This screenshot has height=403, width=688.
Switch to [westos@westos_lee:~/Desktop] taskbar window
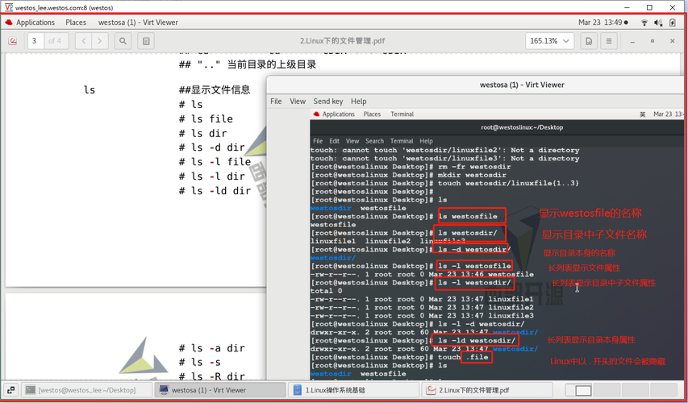[86, 390]
